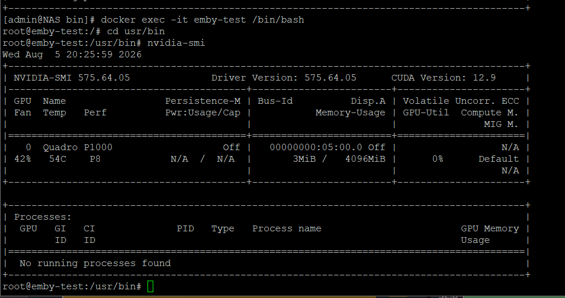Click the 'Disp.A' column header
Screen dimensions: 565x298
368,101
